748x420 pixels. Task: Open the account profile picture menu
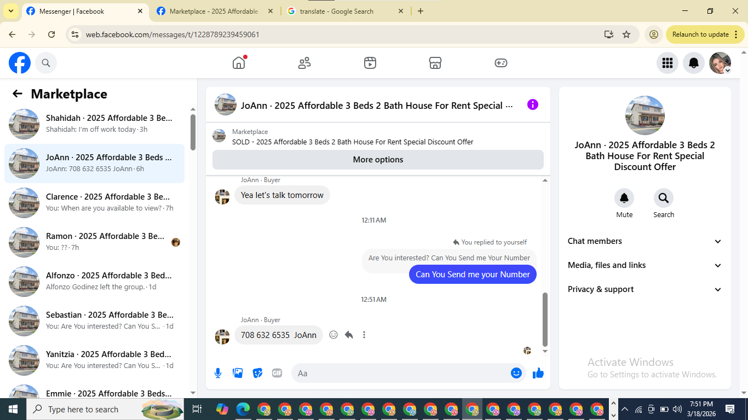(720, 63)
